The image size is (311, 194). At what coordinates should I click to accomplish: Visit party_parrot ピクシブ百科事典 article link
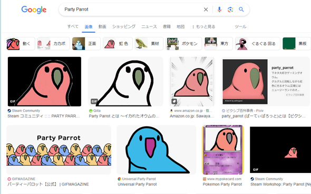click(264, 116)
